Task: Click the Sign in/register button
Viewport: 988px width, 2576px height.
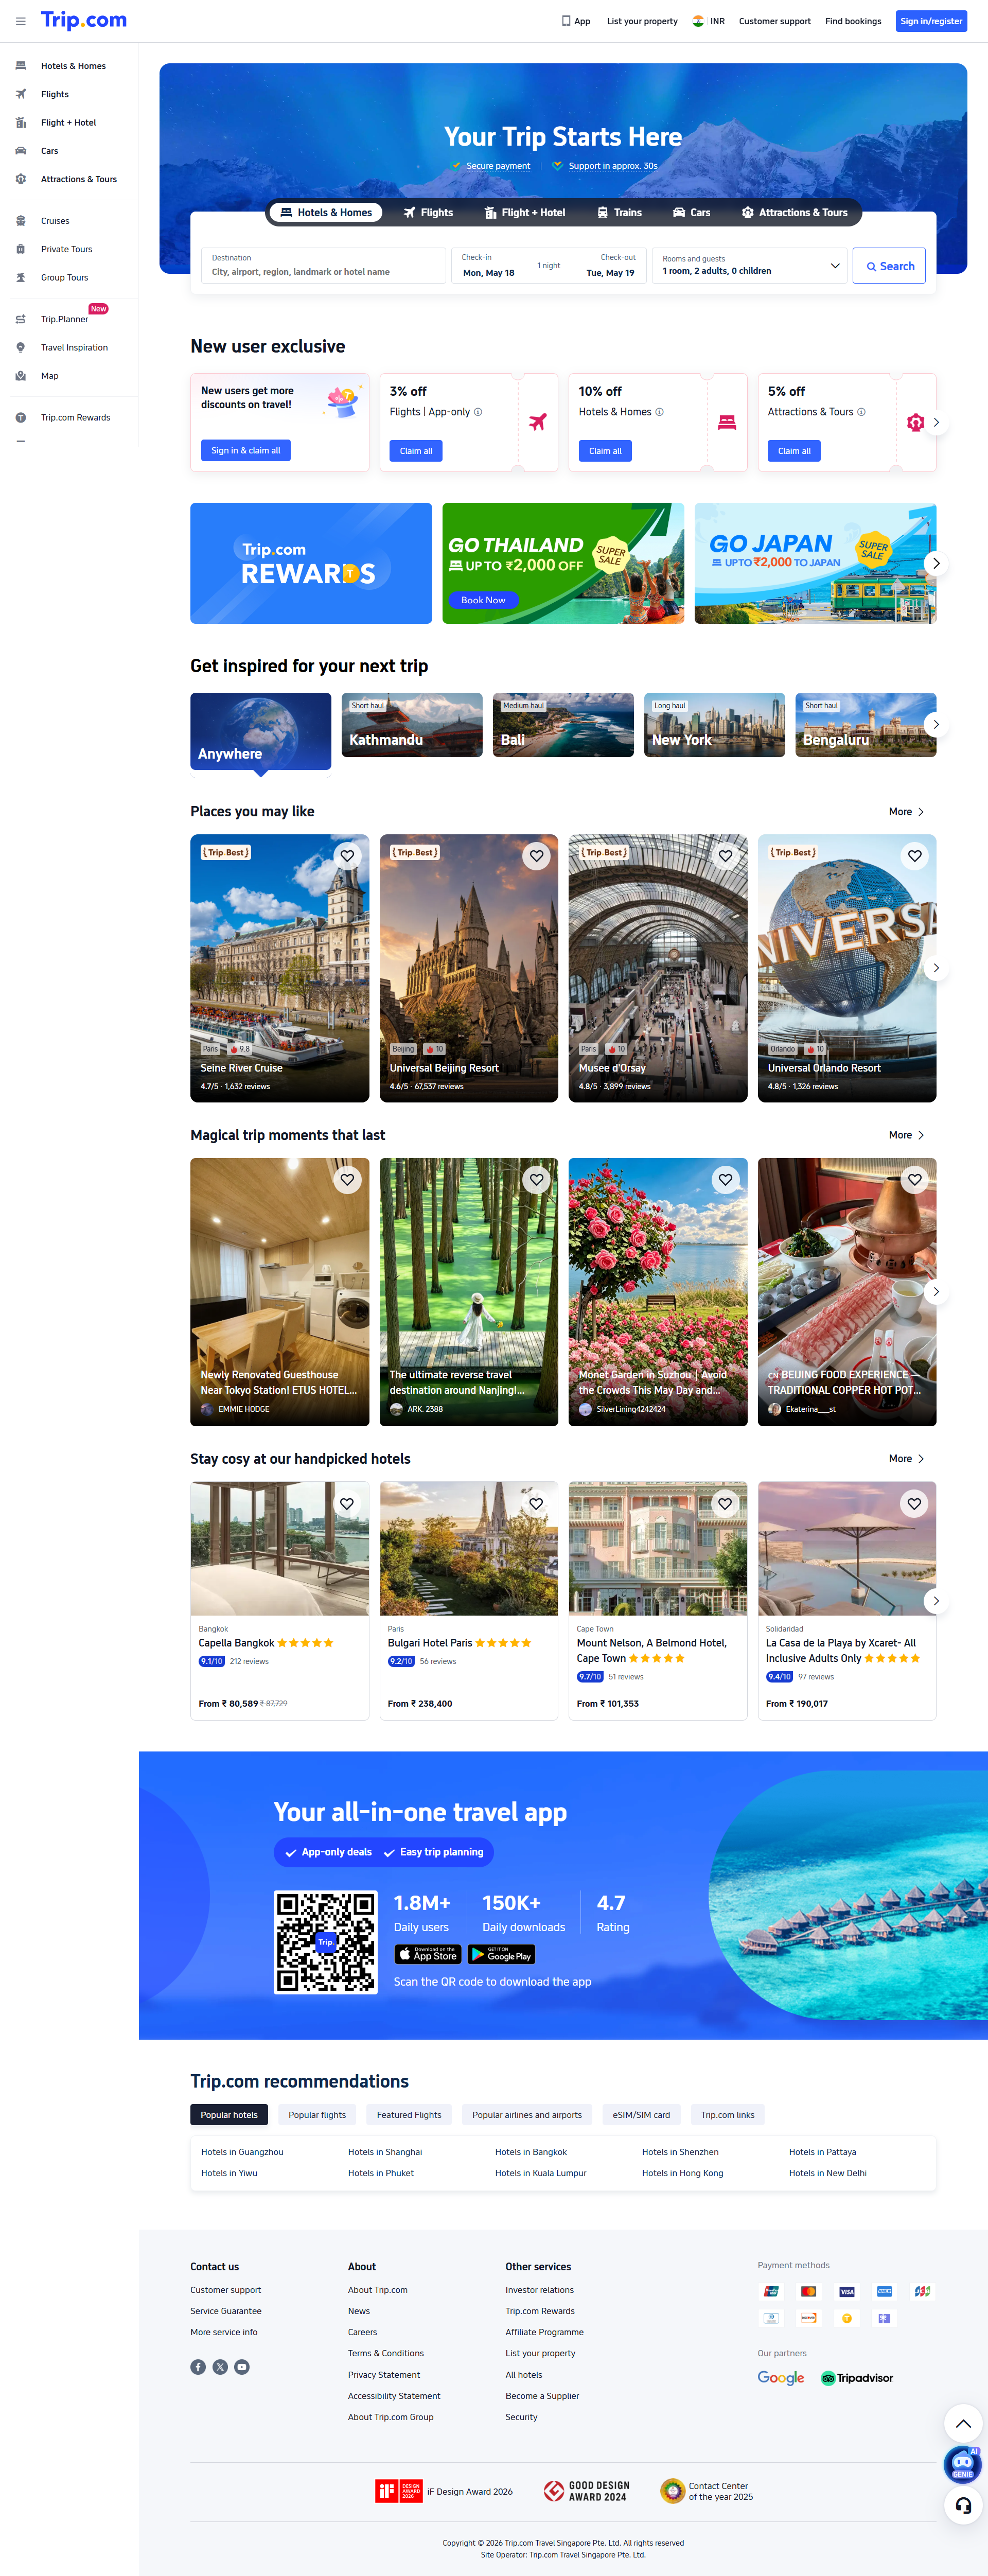Action: click(x=931, y=21)
